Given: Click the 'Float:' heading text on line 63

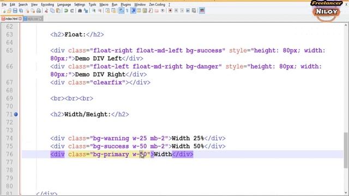Looking at the screenshot, I should 75,35.
